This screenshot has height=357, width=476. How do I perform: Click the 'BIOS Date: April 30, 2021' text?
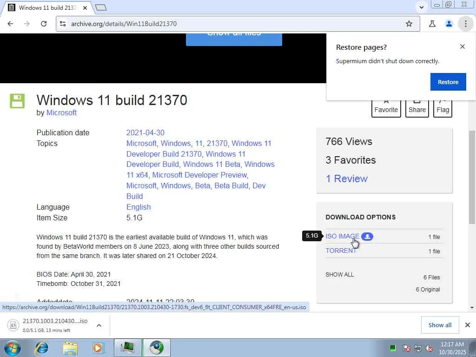(73, 274)
